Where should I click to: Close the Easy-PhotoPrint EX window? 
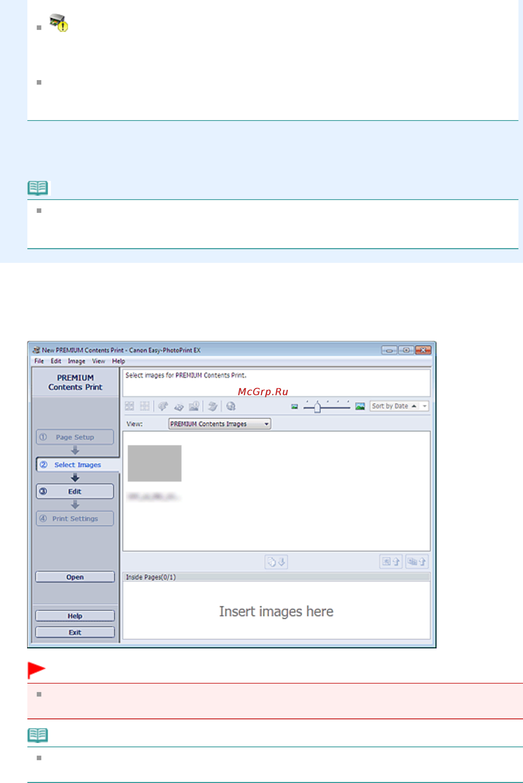click(423, 350)
